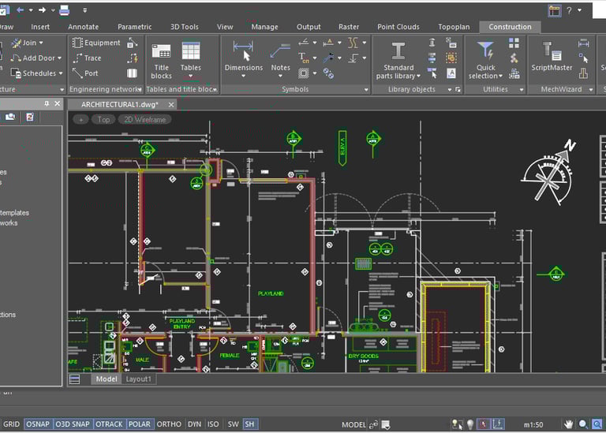
Task: Switch to the Layout1 sheet tab
Action: (140, 379)
